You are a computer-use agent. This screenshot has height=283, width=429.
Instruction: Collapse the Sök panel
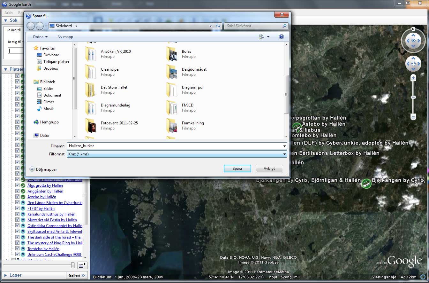pos(5,20)
